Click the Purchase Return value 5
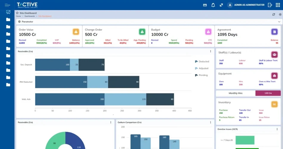Image resolution: width=283 pixels, height=149 pixels. pos(220,120)
